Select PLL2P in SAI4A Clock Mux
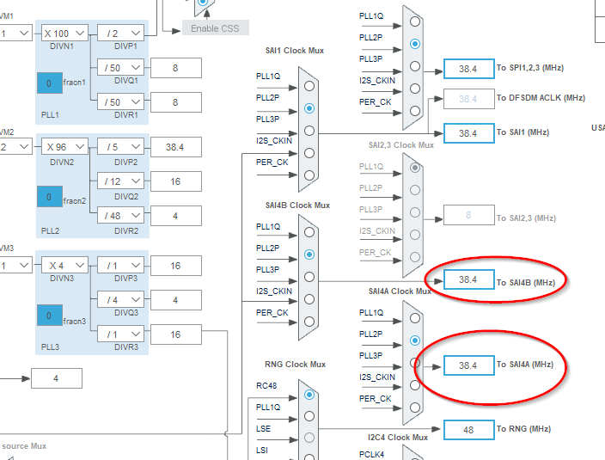This screenshot has height=460, width=605. 415,340
